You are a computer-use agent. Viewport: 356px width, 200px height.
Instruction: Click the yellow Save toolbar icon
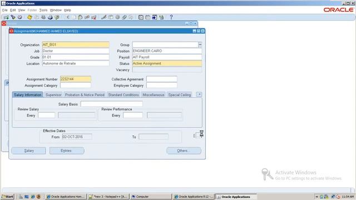pos(29,17)
